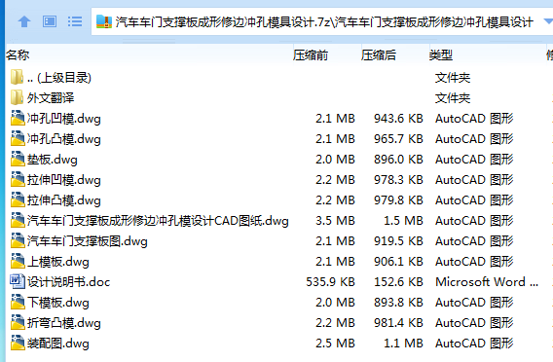Click the 535.9 KB original size value
The width and height of the screenshot is (553, 362).
330,282
